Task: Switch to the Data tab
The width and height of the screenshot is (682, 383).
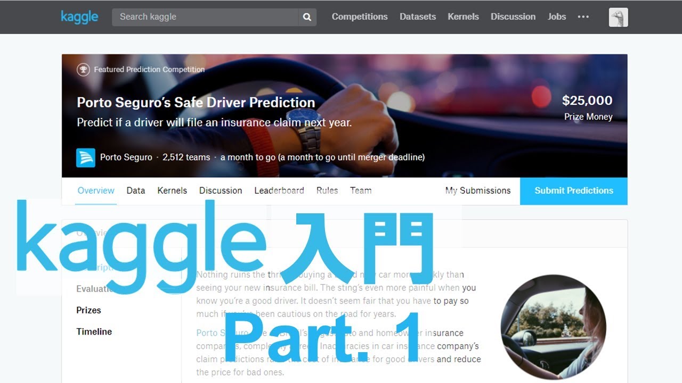Action: [x=136, y=190]
